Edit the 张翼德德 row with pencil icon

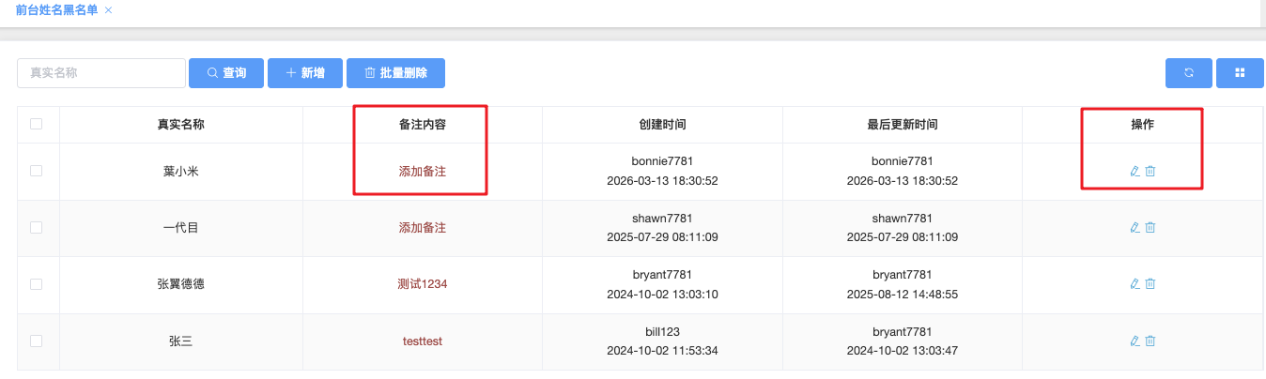pos(1135,283)
